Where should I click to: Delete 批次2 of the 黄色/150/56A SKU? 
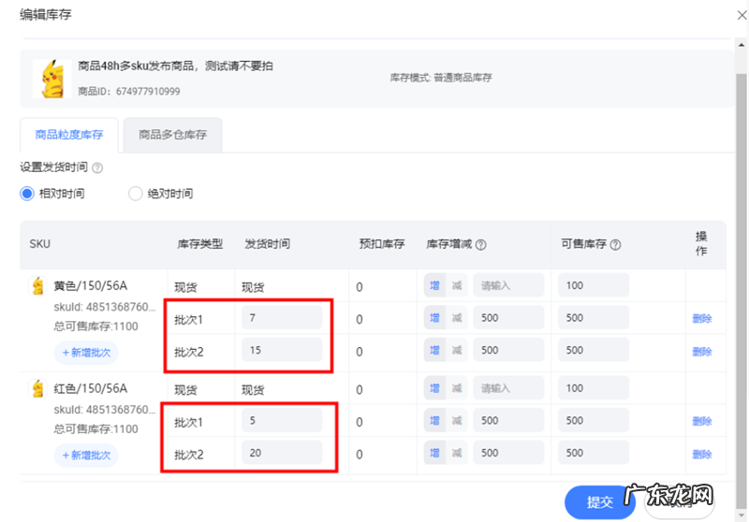pos(702,352)
